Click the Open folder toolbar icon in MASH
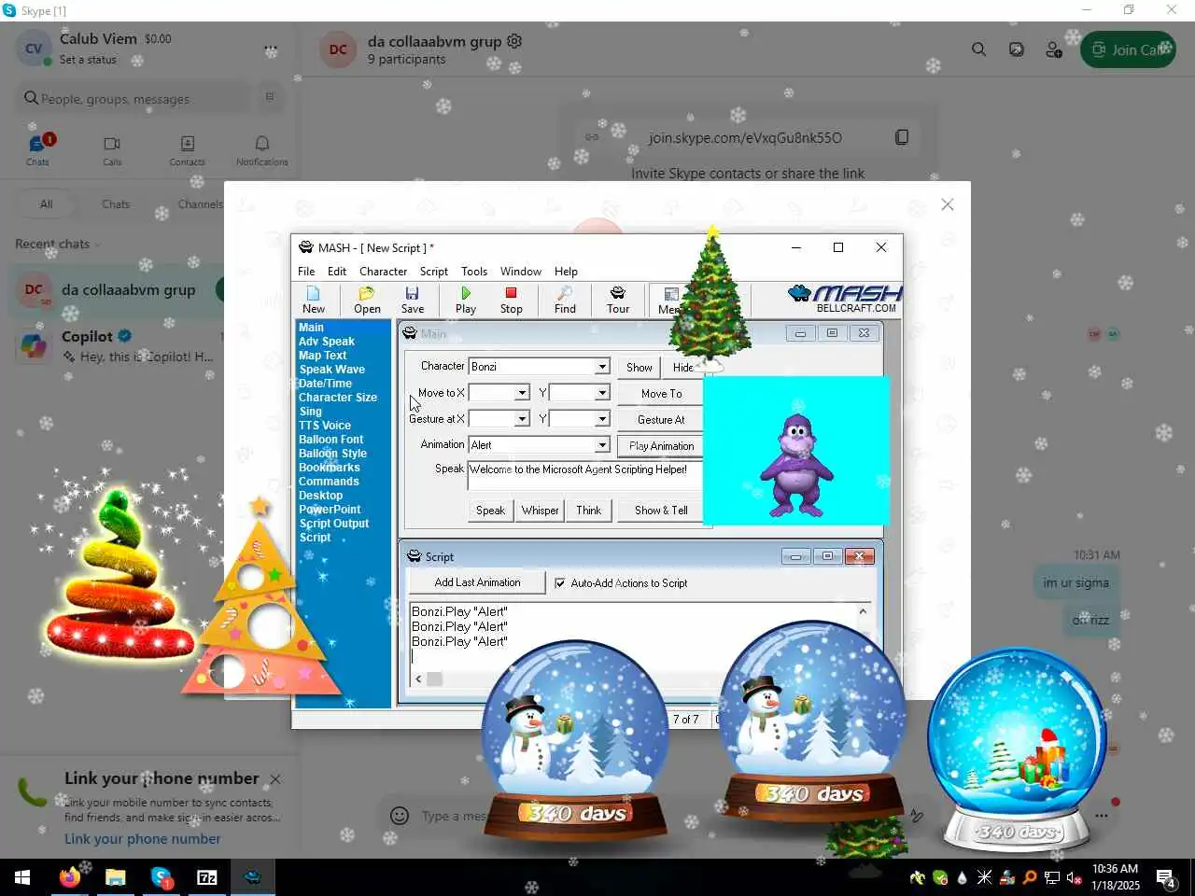Viewport: 1195px width, 896px height. (x=367, y=300)
